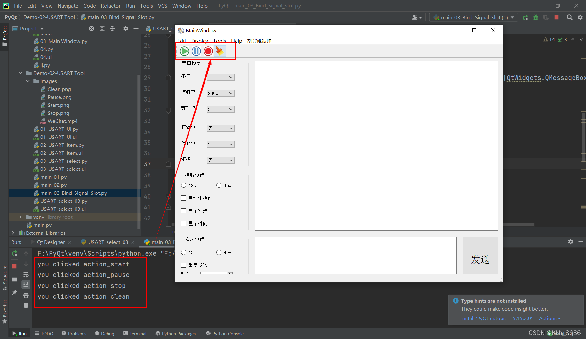
Task: Open Python Packages tool window
Action: pos(175,333)
